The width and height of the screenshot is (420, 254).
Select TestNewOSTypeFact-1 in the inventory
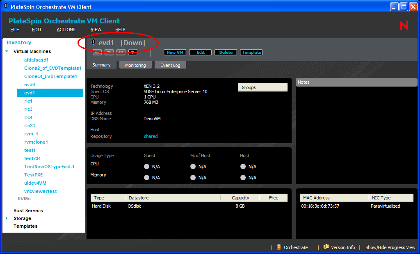coord(49,167)
